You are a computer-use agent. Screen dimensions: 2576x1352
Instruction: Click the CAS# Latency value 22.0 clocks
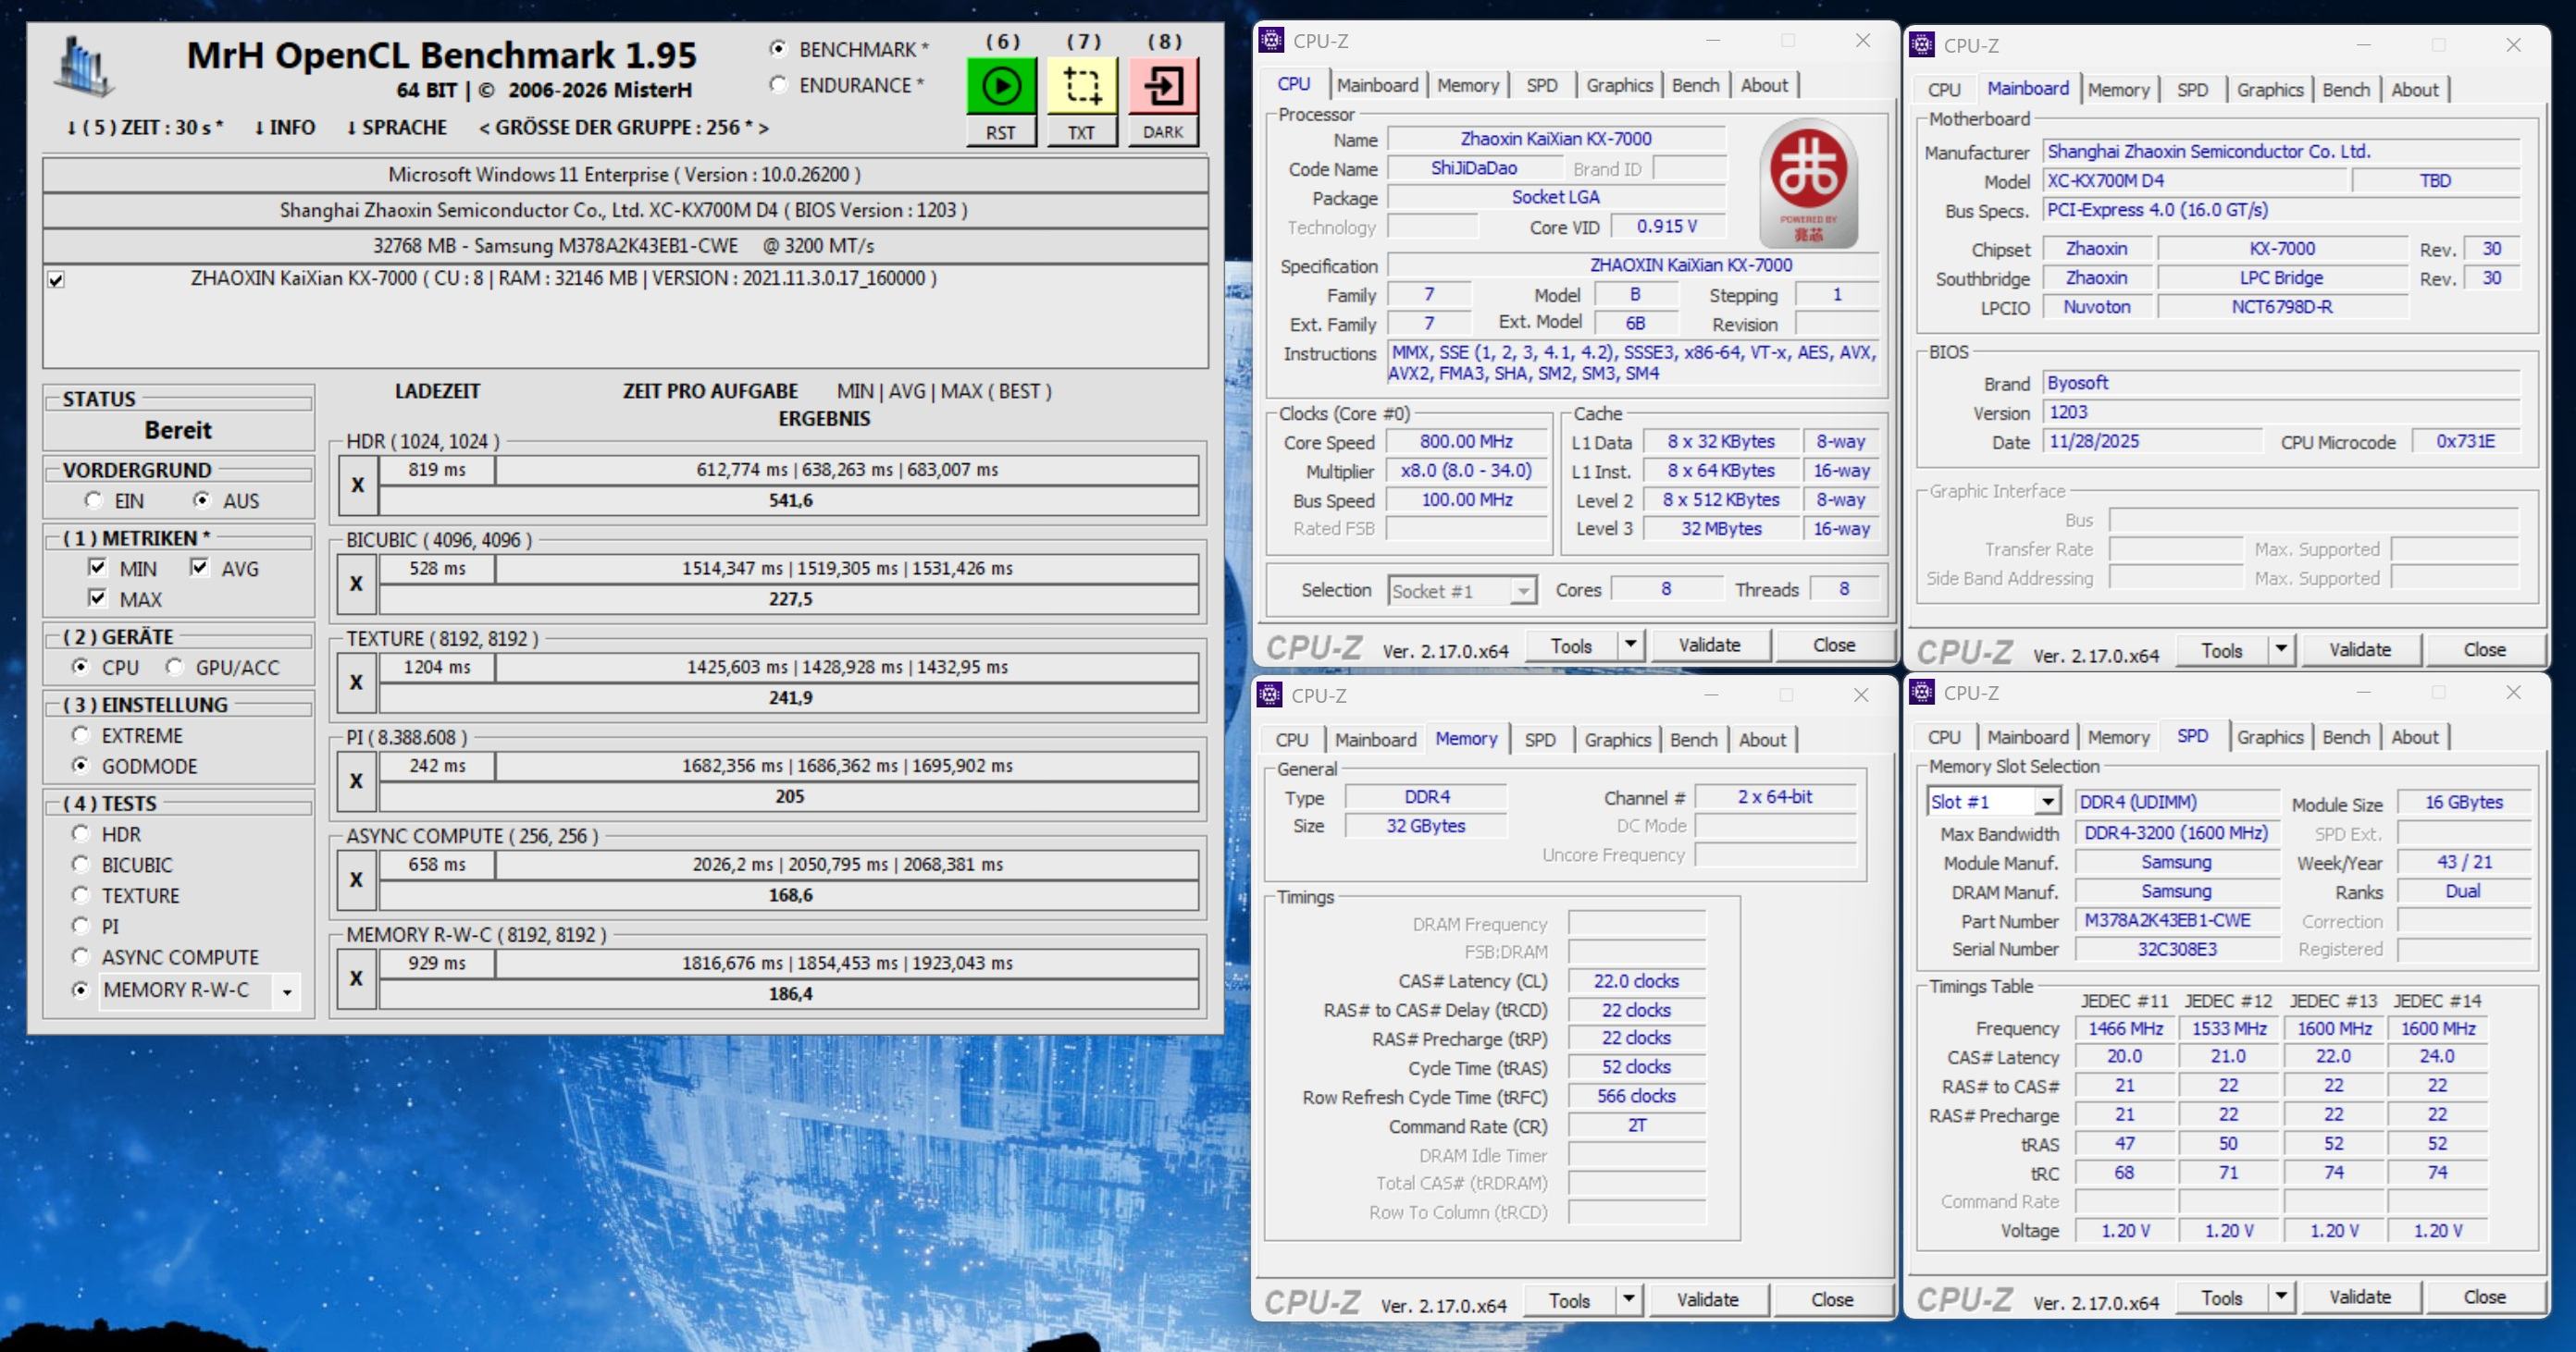point(1636,981)
